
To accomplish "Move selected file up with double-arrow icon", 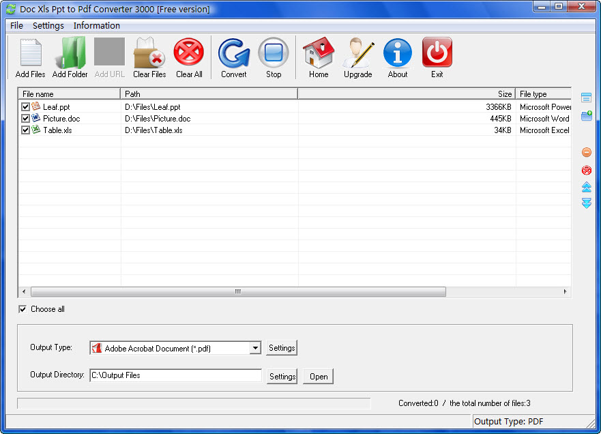I will (587, 186).
